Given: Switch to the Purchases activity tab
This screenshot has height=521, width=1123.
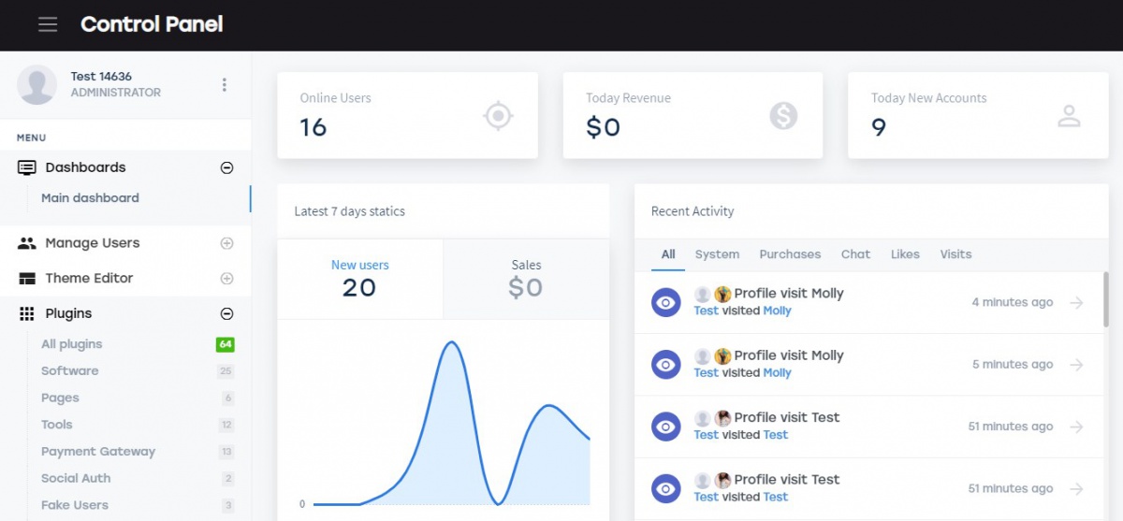Looking at the screenshot, I should tap(790, 254).
